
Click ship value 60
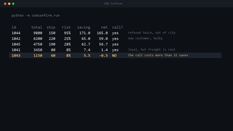pos(53,56)
